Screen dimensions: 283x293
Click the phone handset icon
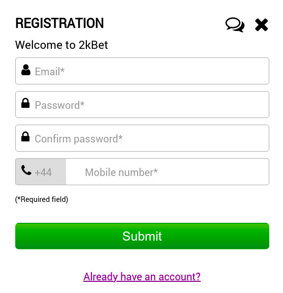pos(26,170)
